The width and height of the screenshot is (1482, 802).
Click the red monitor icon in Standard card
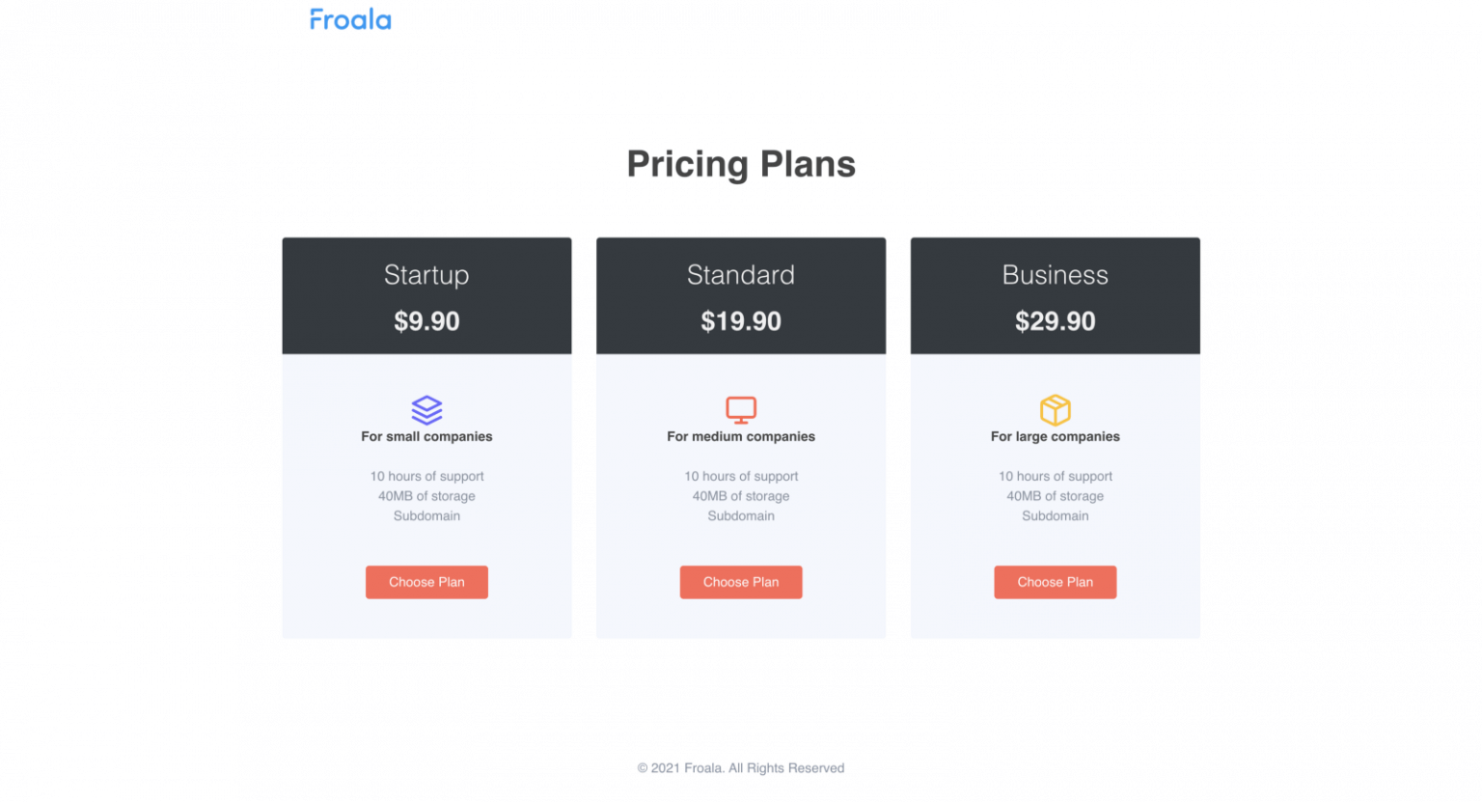click(x=740, y=409)
